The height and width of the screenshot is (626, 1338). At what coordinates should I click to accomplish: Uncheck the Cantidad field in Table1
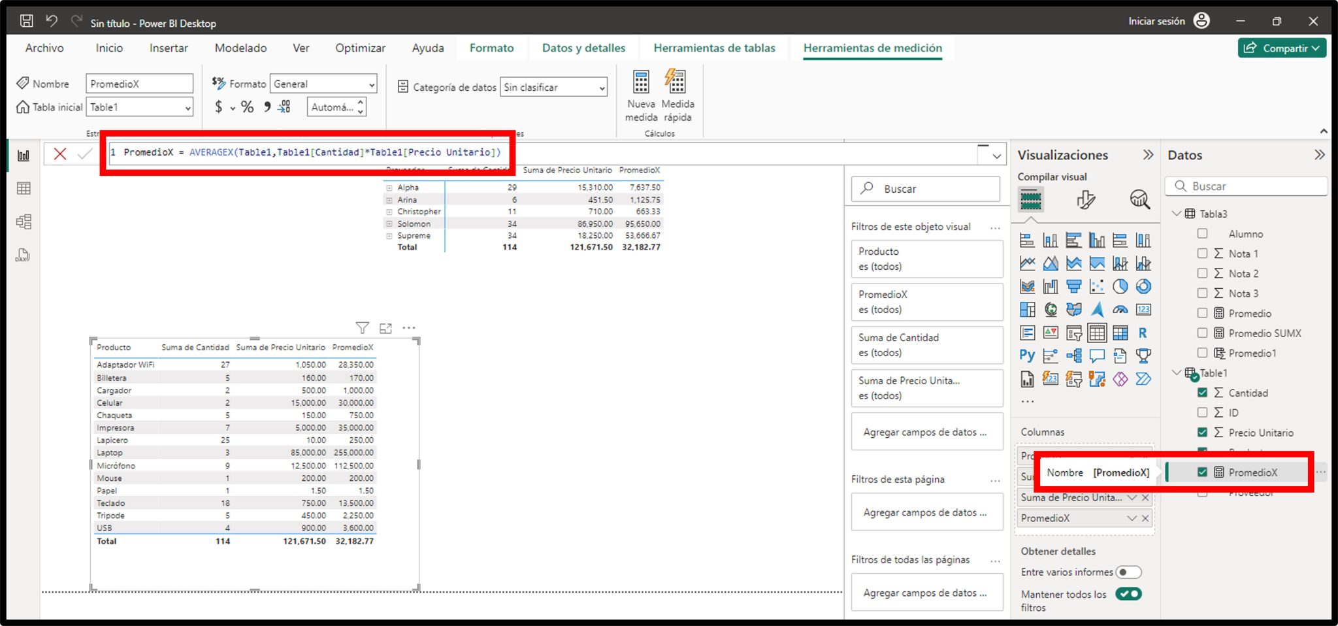coord(1202,393)
